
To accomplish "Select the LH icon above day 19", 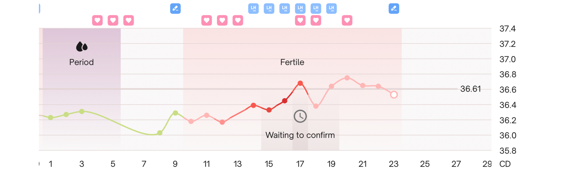I will pyautogui.click(x=331, y=9).
